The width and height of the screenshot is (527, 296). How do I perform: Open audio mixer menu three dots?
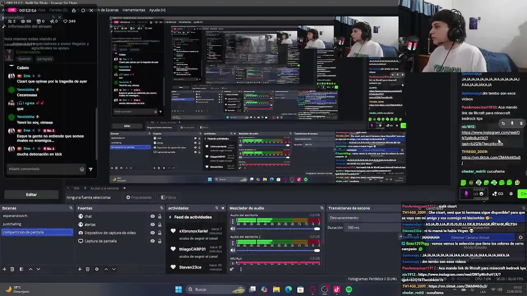(x=241, y=269)
